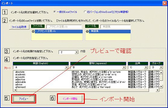Click the meaning text ending in a'fter·ward
This screenshot has height=108, width=168.
pyautogui.click(x=91, y=87)
